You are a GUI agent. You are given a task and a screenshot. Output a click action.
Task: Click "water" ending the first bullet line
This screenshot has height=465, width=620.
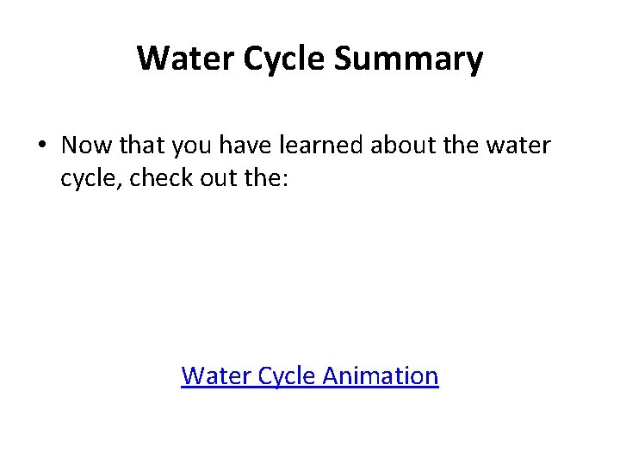click(x=518, y=146)
